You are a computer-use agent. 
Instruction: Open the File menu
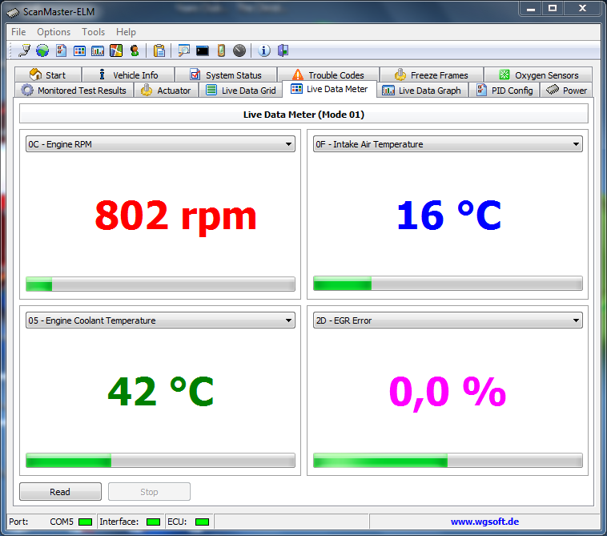(x=18, y=32)
